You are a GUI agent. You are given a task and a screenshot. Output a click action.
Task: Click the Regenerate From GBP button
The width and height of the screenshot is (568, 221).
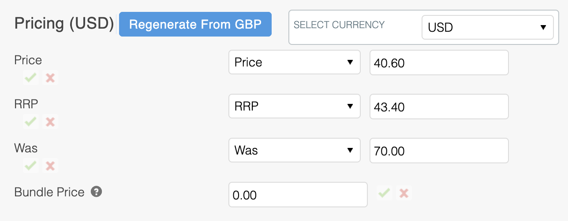coord(195,24)
